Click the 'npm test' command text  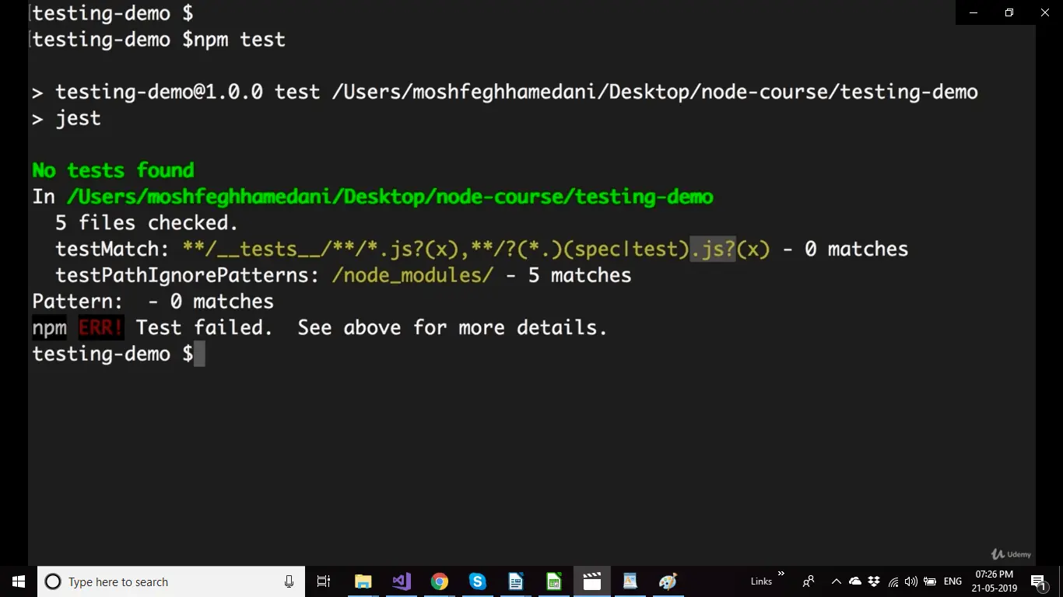click(x=240, y=40)
